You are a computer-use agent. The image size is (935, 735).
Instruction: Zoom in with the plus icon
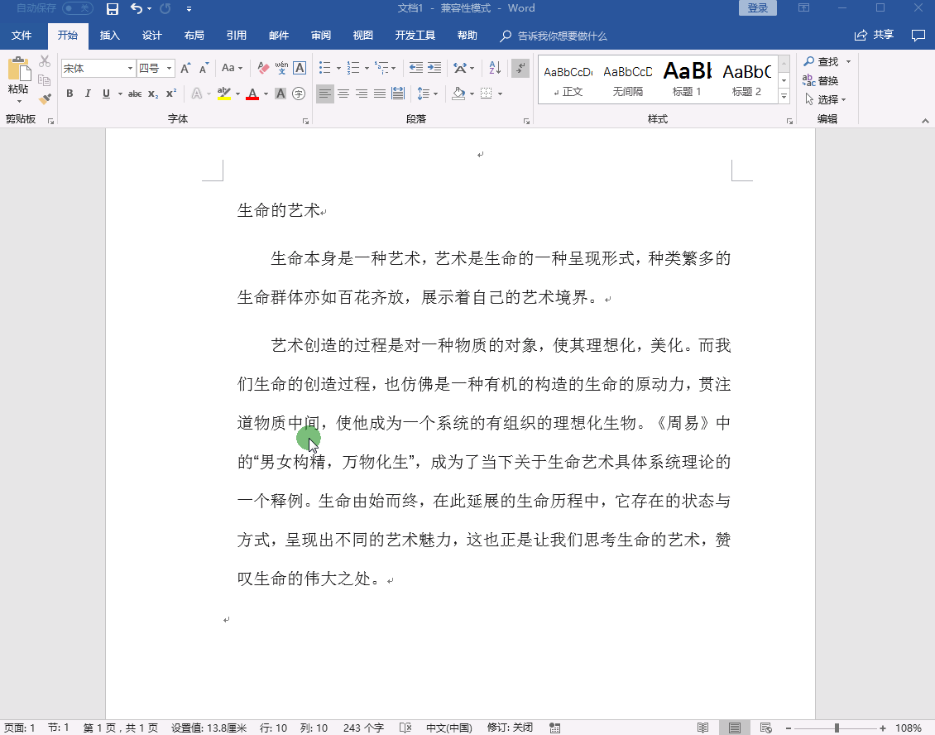click(x=883, y=728)
